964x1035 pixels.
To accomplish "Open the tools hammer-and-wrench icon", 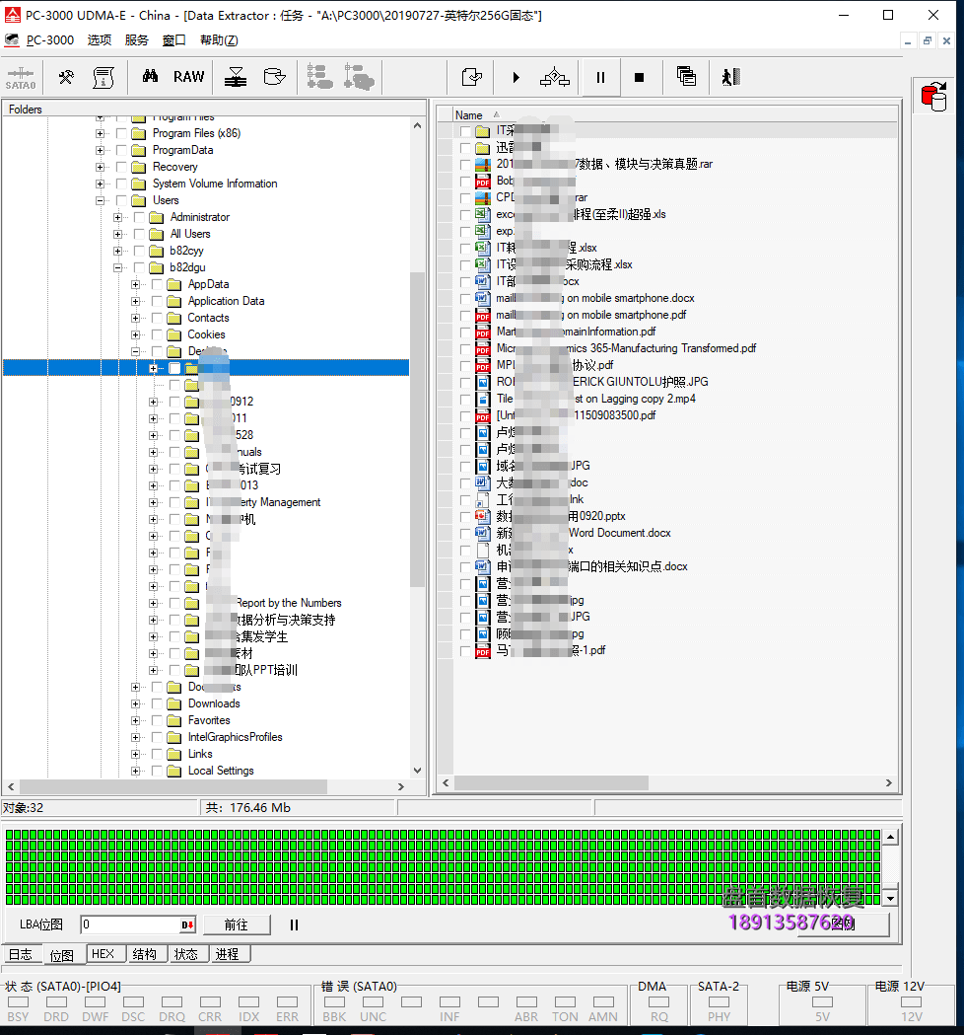I will point(66,77).
